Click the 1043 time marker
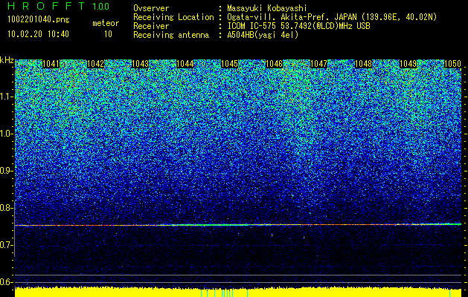Image resolution: width=468 pixels, height=297 pixels. (x=141, y=64)
